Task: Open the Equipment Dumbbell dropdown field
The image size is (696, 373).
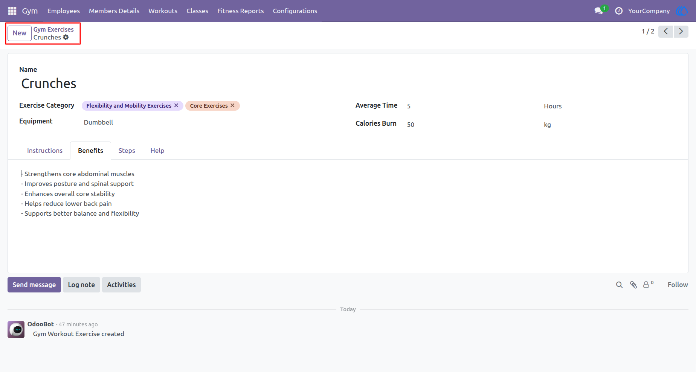Action: point(211,122)
